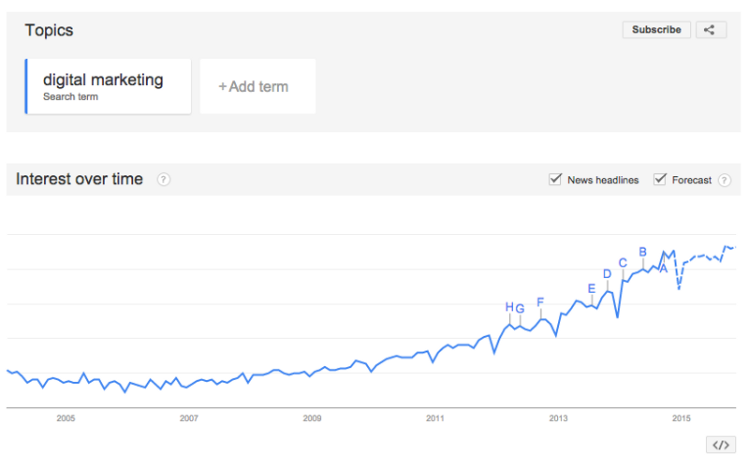Click the help icon beside Forecast

click(x=724, y=180)
